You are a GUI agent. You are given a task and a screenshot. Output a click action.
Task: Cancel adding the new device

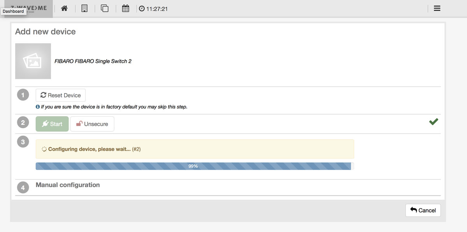(x=423, y=210)
